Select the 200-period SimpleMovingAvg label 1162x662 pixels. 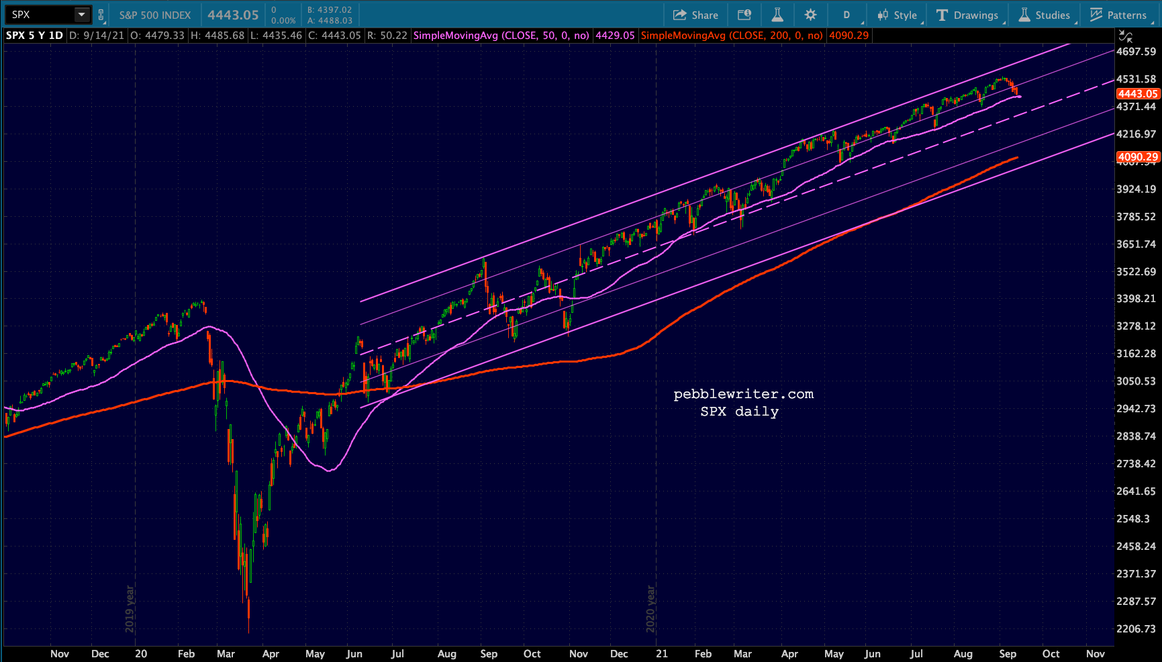point(732,36)
